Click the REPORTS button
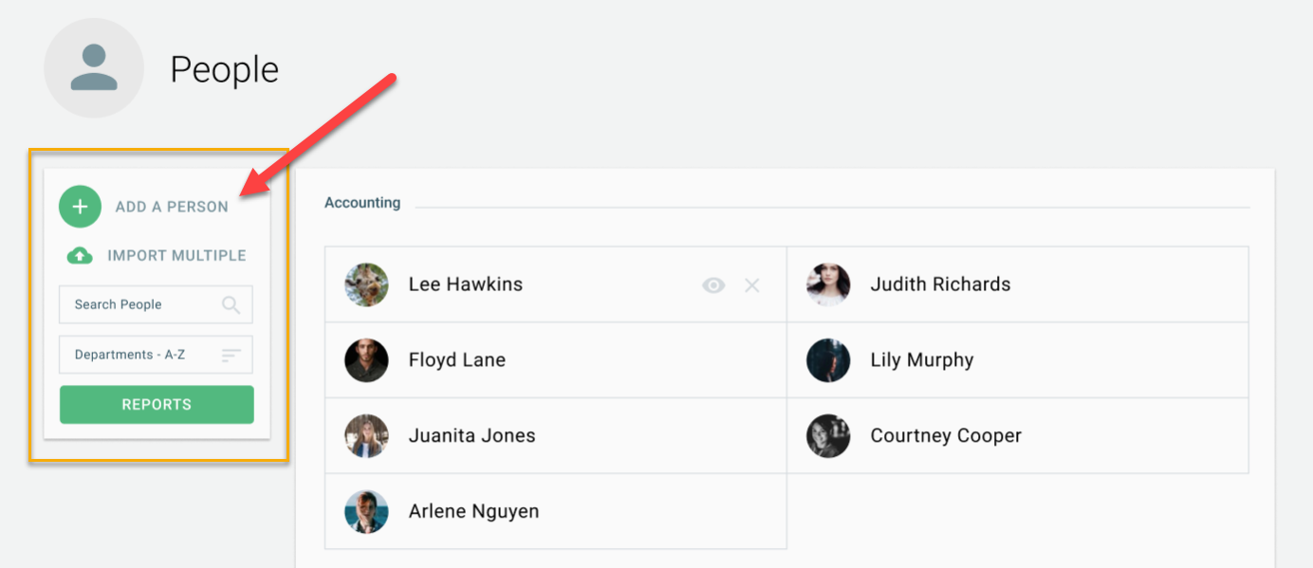This screenshot has height=568, width=1313. (156, 404)
